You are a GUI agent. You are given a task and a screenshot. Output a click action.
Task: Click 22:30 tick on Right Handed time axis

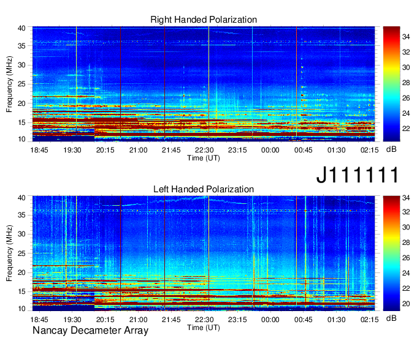click(204, 150)
